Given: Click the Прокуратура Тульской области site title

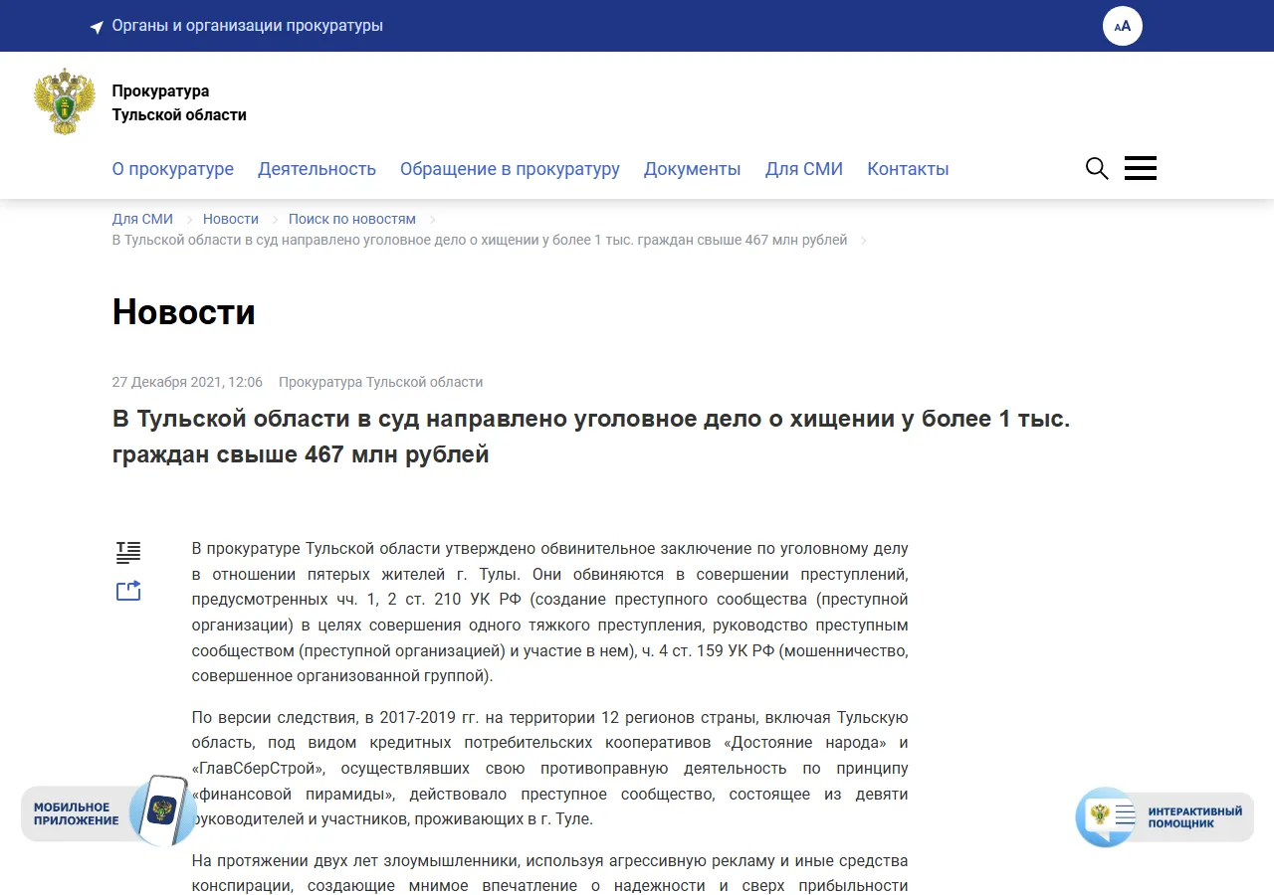Looking at the screenshot, I should (179, 103).
